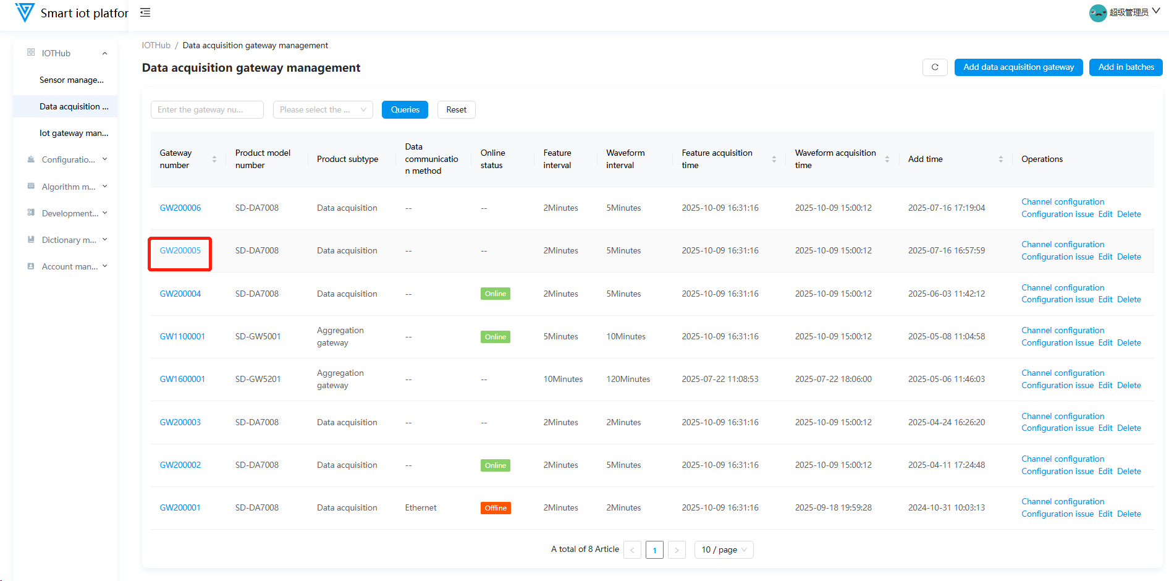Delete gateway GW200001
Screen dimensions: 1169x581
click(x=1129, y=514)
